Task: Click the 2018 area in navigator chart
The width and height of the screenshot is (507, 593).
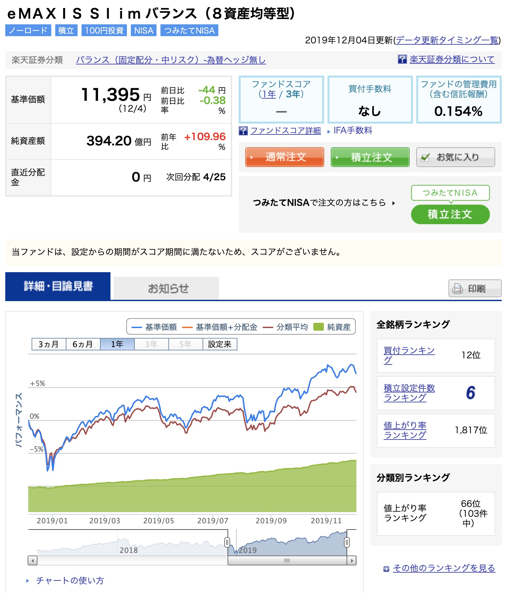Action: [129, 550]
